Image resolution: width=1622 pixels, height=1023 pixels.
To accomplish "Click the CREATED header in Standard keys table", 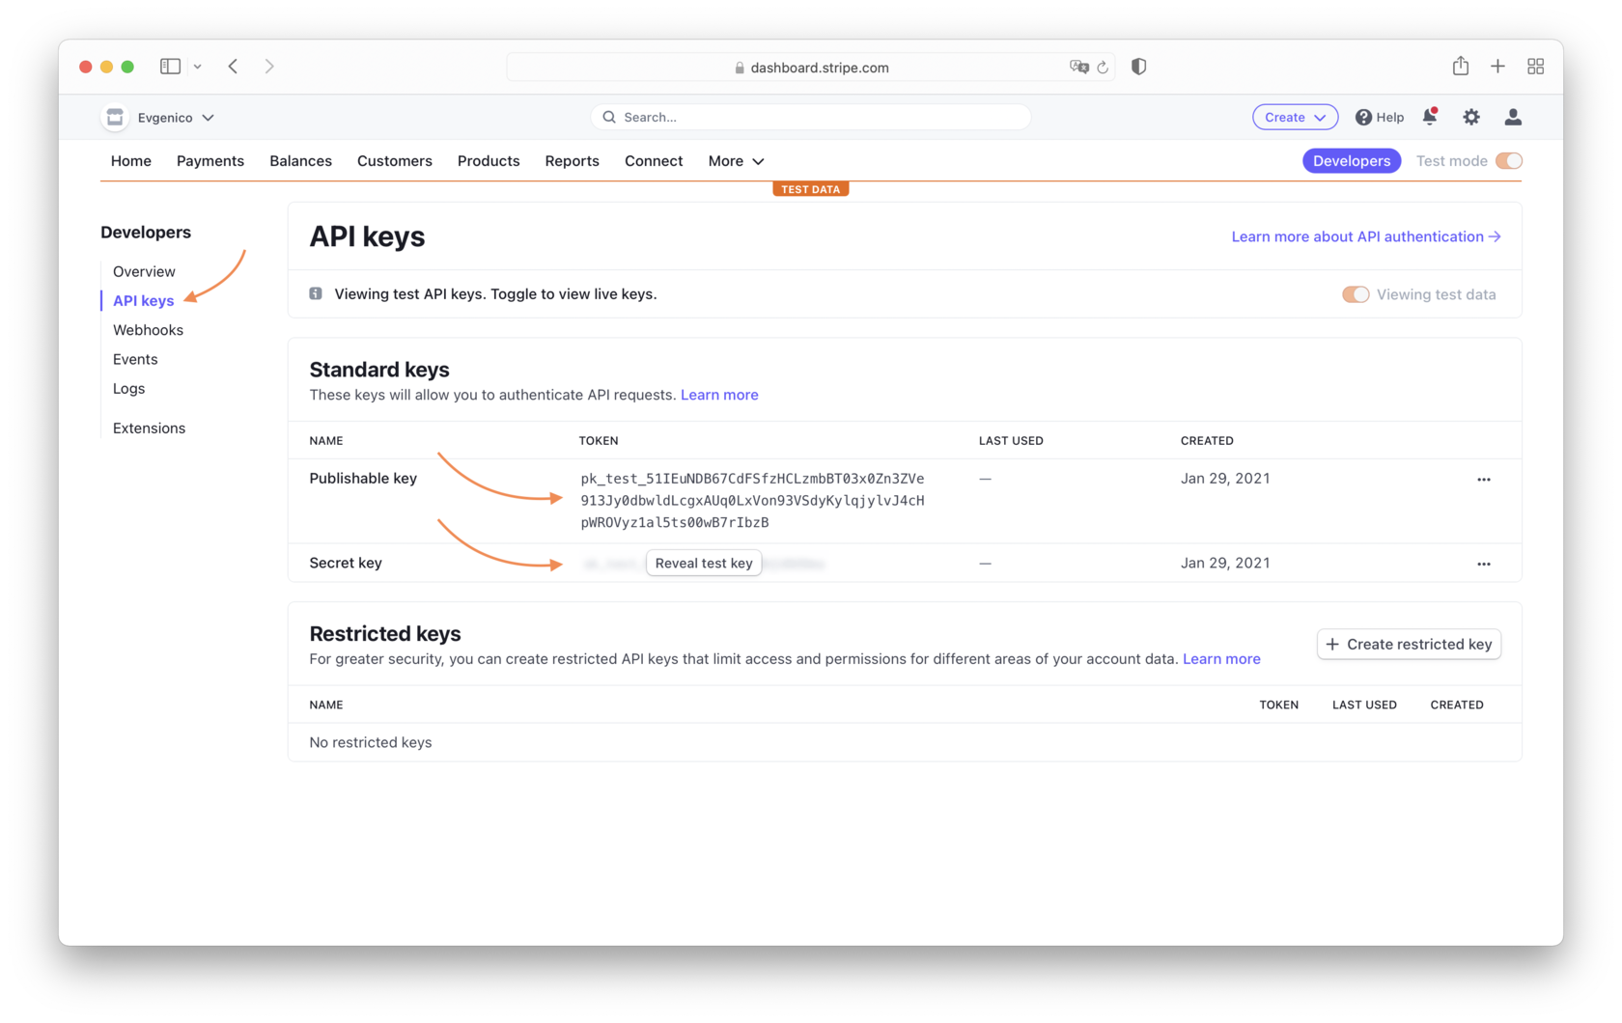I will point(1207,441).
